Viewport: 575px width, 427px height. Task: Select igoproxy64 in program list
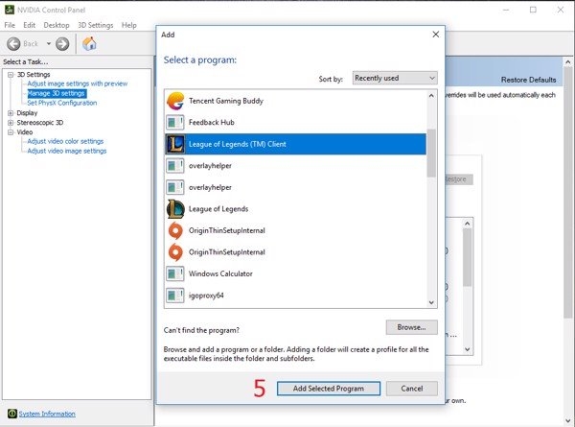tap(295, 296)
